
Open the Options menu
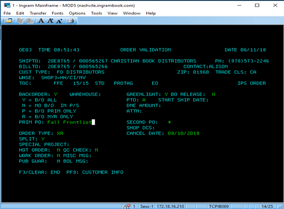click(77, 13)
